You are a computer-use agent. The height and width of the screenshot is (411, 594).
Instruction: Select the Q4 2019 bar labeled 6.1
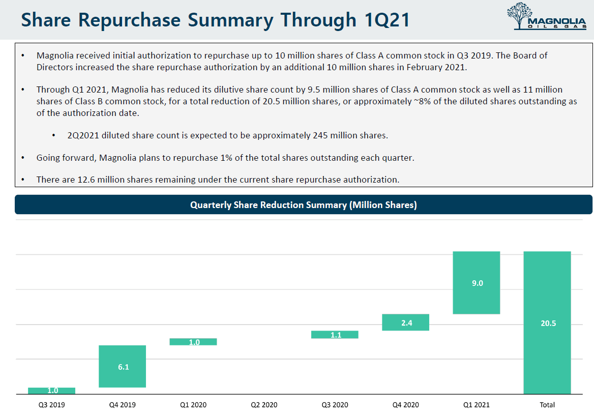(123, 366)
